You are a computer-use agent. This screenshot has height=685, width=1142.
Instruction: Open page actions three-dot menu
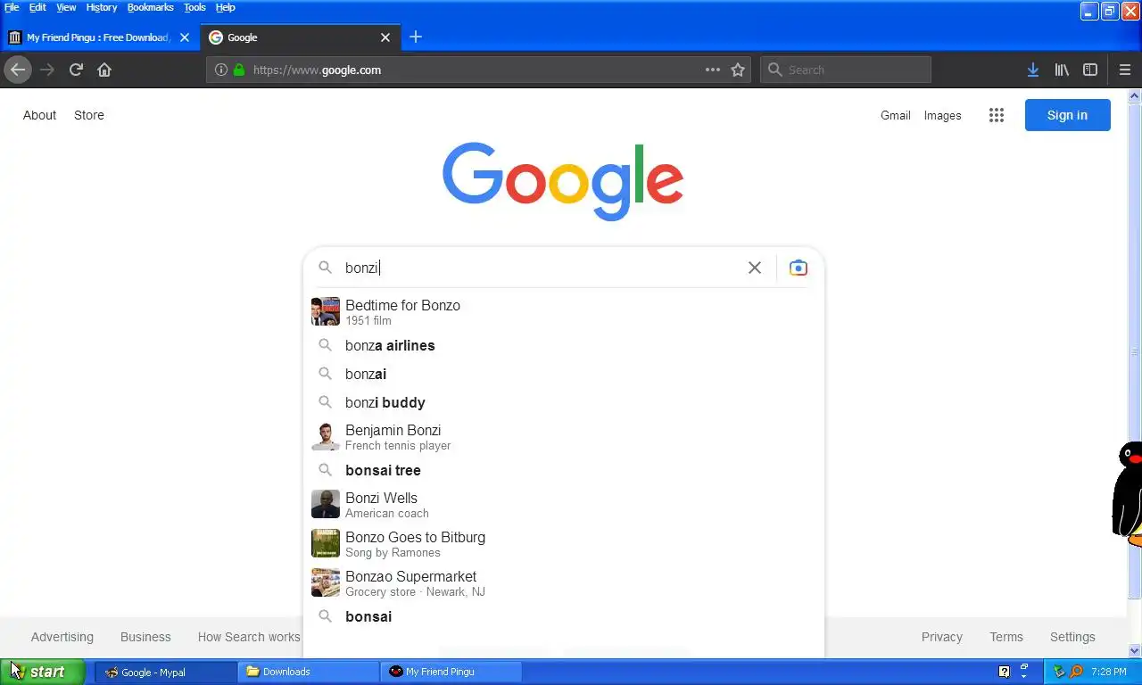713,70
